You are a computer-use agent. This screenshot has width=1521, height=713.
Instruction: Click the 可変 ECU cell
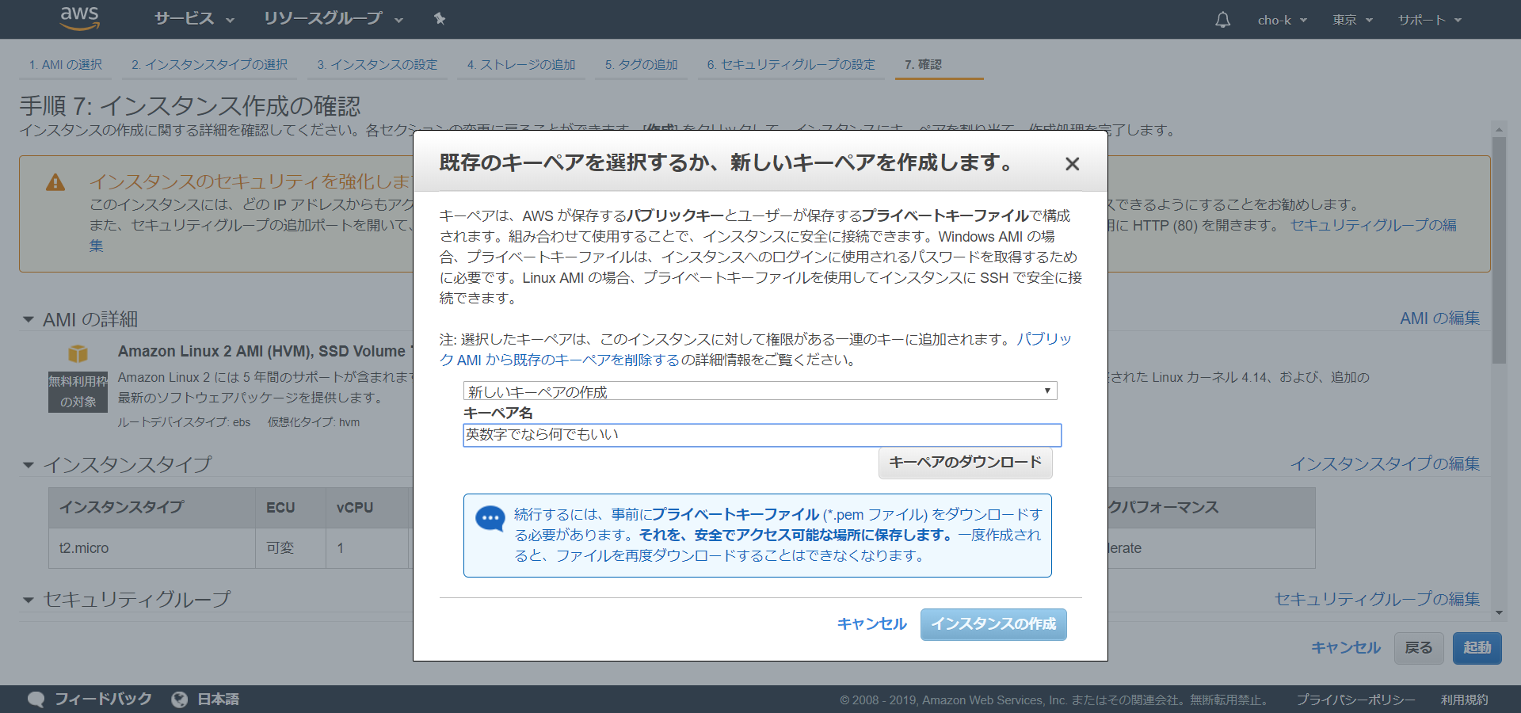pyautogui.click(x=291, y=548)
